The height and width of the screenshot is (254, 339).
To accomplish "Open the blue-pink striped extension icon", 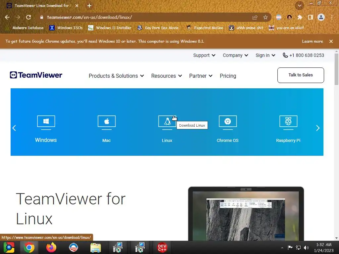I will click(x=279, y=17).
